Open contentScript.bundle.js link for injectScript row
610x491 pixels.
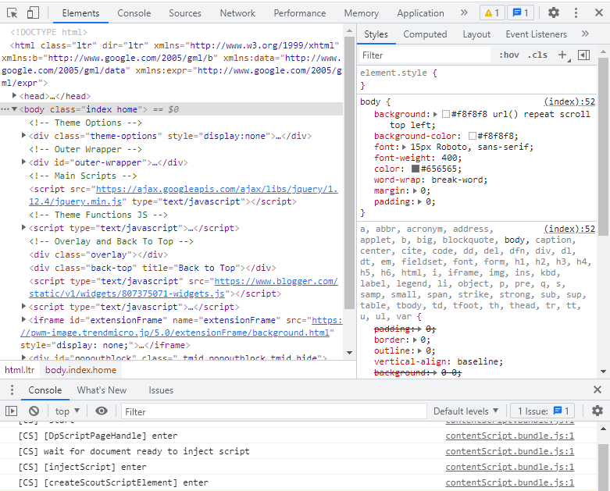[509, 467]
